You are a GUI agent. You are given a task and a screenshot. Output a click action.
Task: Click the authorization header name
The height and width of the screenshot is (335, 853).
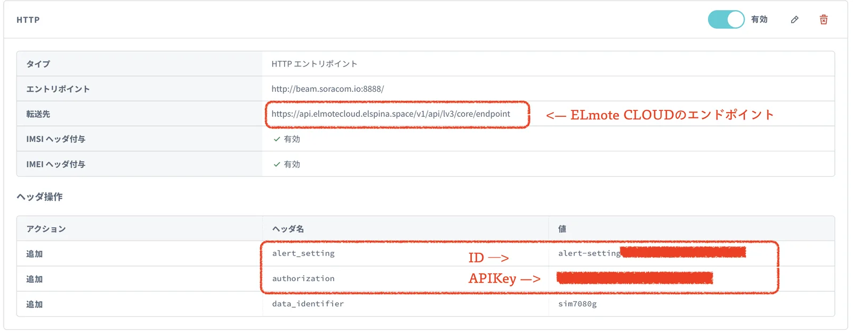click(x=303, y=278)
